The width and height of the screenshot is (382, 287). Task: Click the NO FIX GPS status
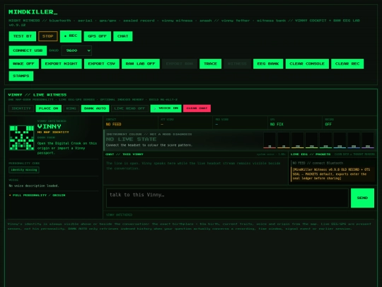coord(277,124)
